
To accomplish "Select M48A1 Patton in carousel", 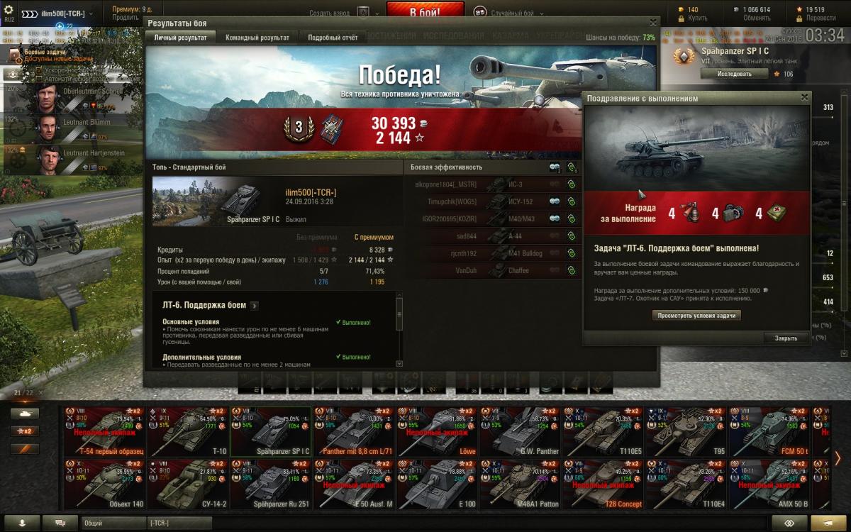I will click(x=520, y=484).
